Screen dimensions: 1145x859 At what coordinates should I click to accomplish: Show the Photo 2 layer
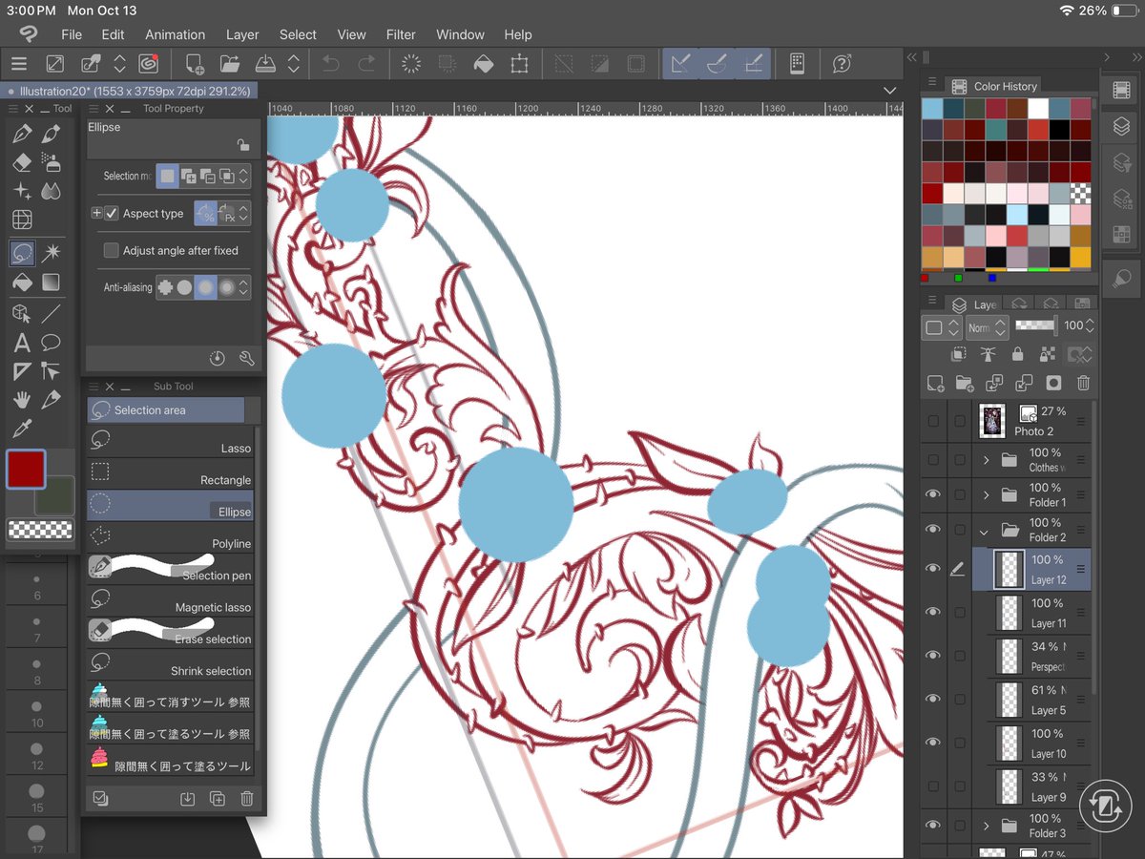[x=933, y=420]
